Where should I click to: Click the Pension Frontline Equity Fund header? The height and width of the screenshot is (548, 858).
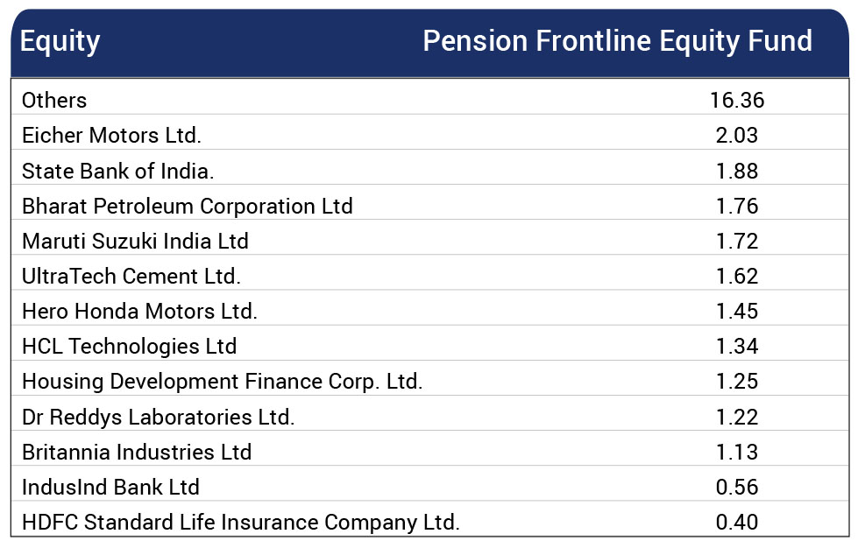(617, 42)
